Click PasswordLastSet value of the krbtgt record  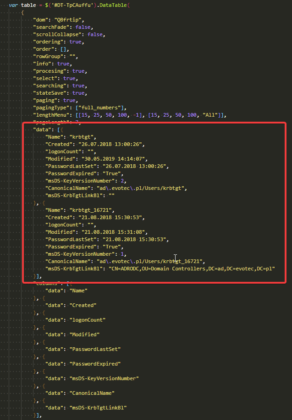pyautogui.click(x=134, y=166)
